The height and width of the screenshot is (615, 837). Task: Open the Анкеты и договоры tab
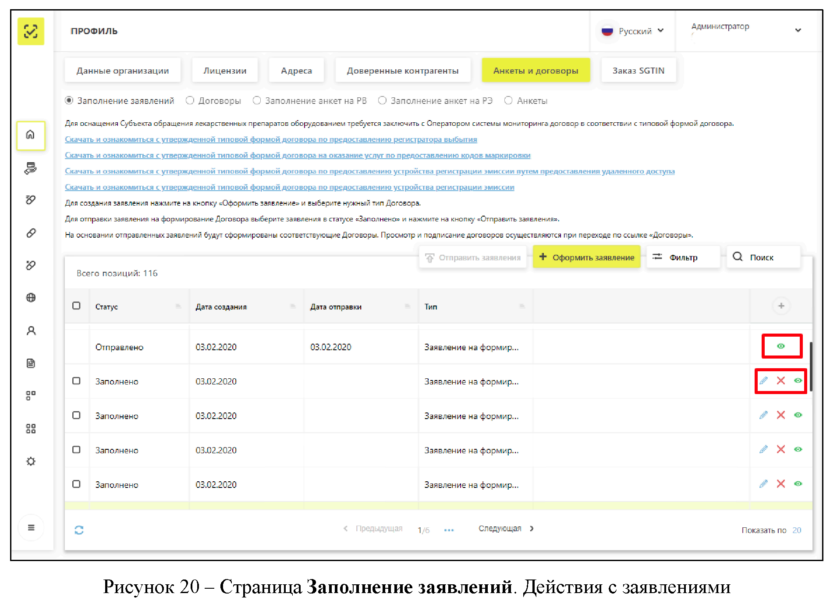click(x=536, y=70)
